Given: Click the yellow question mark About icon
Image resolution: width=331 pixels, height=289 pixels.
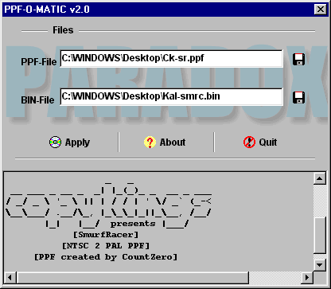Looking at the screenshot, I should coord(150,143).
